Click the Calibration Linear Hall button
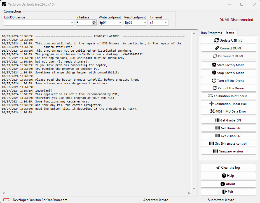The width and height of the screenshot is (260, 203). 228,104
